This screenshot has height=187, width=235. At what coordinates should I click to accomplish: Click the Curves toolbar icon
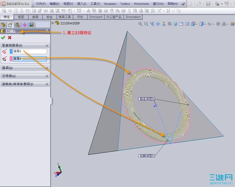pyautogui.click(x=168, y=11)
